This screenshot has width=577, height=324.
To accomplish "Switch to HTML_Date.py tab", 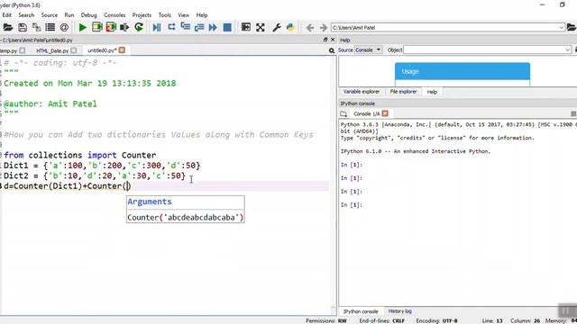I will pos(52,50).
